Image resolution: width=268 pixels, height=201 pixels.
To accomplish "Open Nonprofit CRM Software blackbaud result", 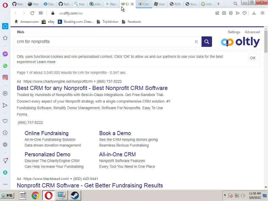I will (x=90, y=186).
